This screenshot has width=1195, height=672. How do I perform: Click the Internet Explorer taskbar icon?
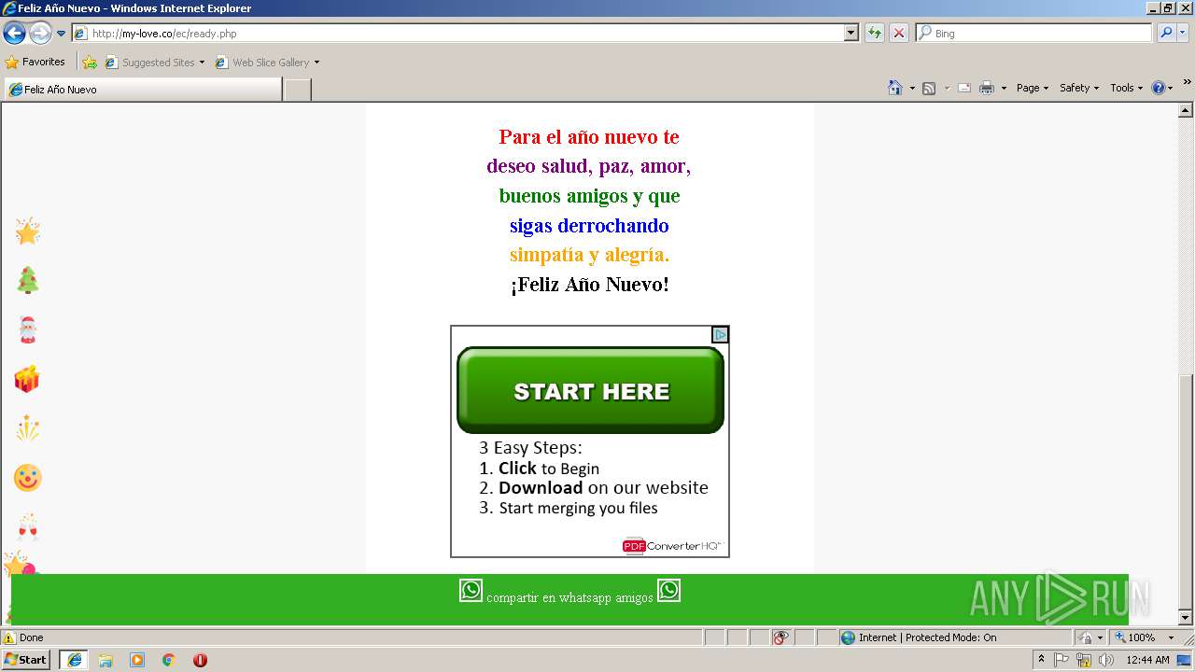tap(75, 660)
